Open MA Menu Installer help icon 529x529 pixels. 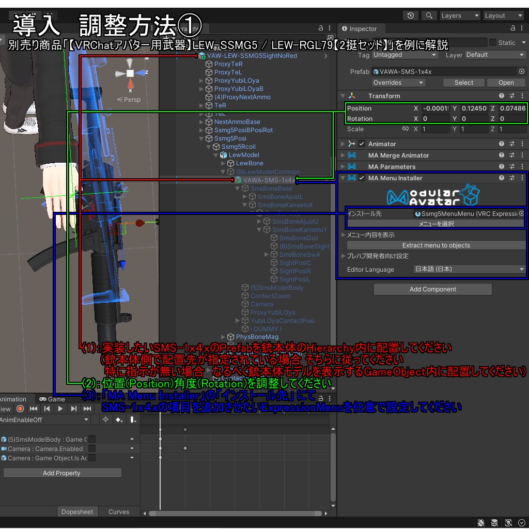501,178
